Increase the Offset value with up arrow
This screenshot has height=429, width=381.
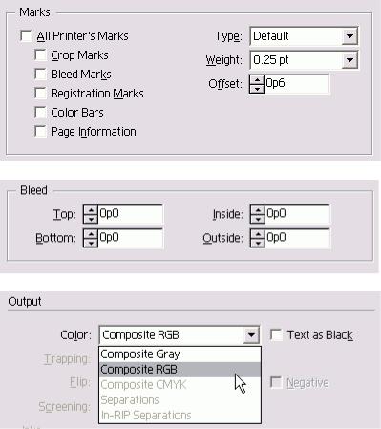257,80
